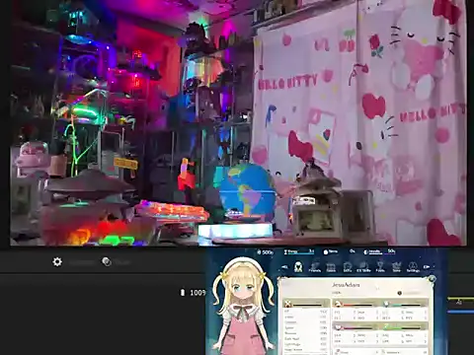Viewport: 474px width, 355px height.
Task: Open game menu icon left of EX Skills
Action: click(348, 267)
